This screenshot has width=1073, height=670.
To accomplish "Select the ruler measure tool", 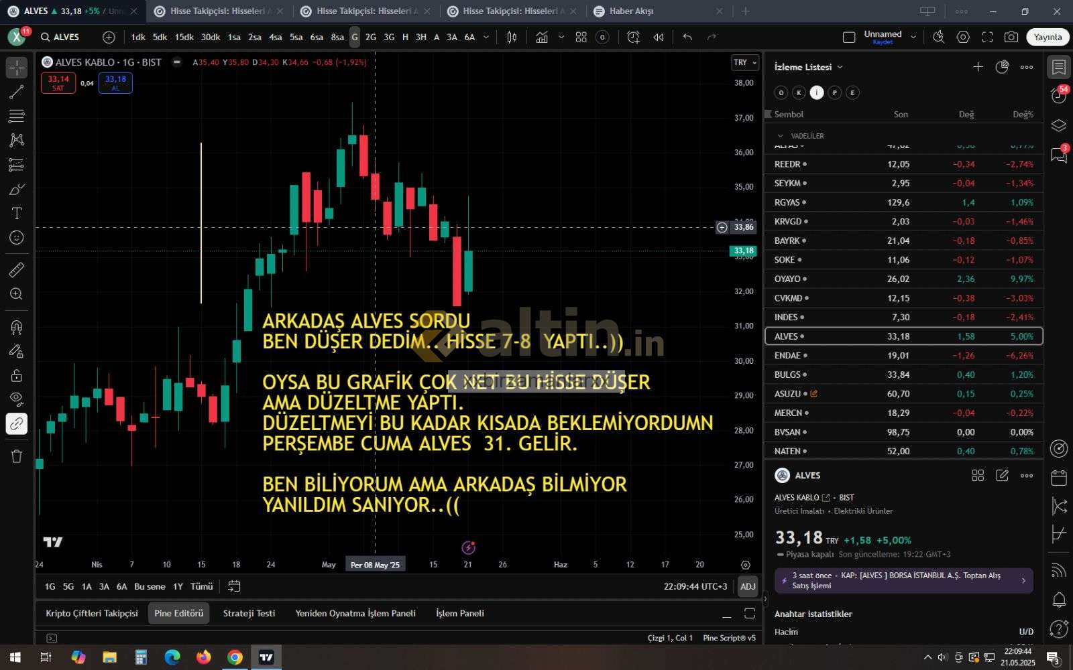I will click(x=17, y=269).
